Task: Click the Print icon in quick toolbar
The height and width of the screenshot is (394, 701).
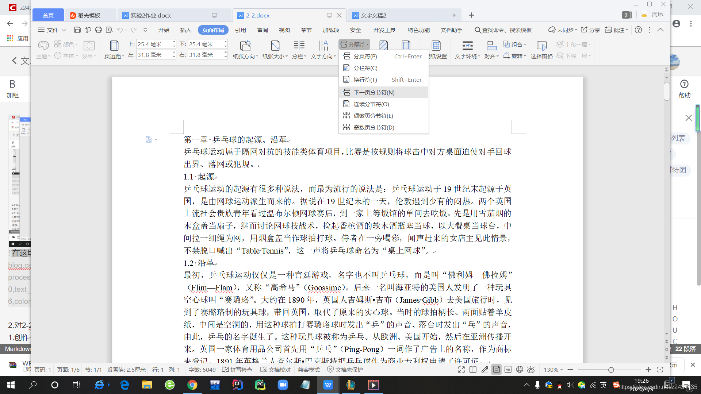Action: [99, 30]
